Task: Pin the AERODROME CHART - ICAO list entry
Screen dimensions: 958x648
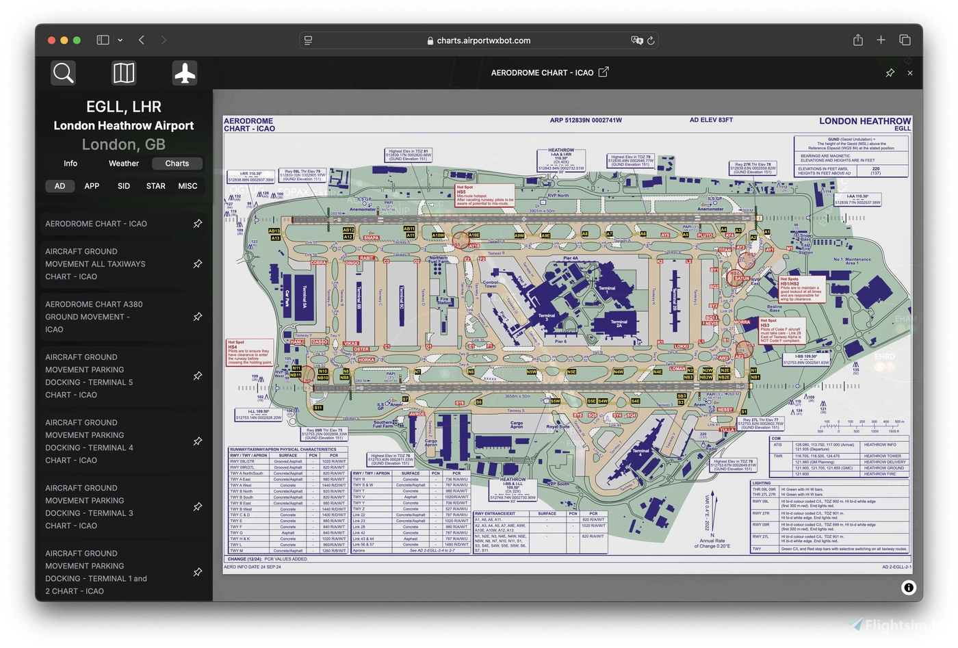Action: click(x=197, y=224)
